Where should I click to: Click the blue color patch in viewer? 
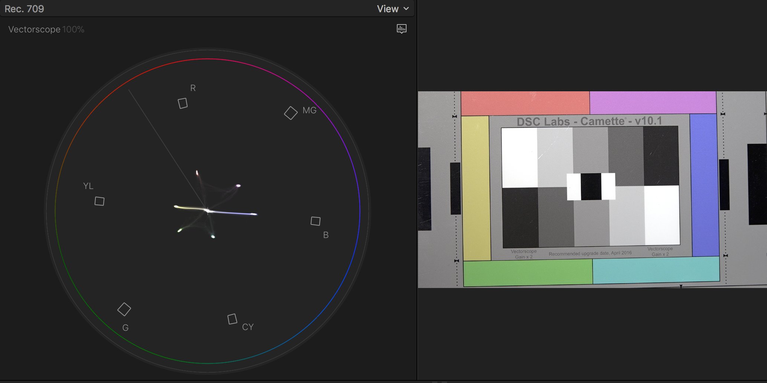pos(705,185)
